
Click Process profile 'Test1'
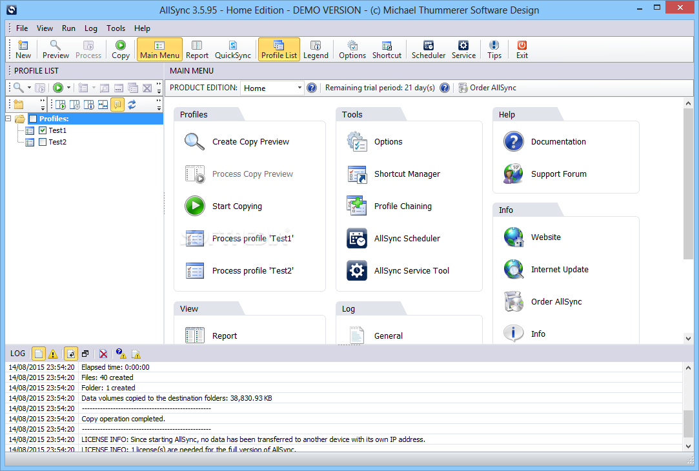[239, 238]
